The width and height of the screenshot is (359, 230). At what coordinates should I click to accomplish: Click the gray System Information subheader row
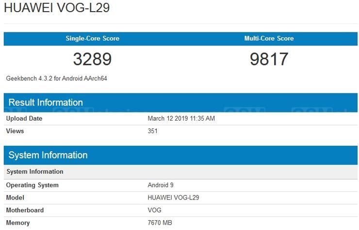point(180,172)
